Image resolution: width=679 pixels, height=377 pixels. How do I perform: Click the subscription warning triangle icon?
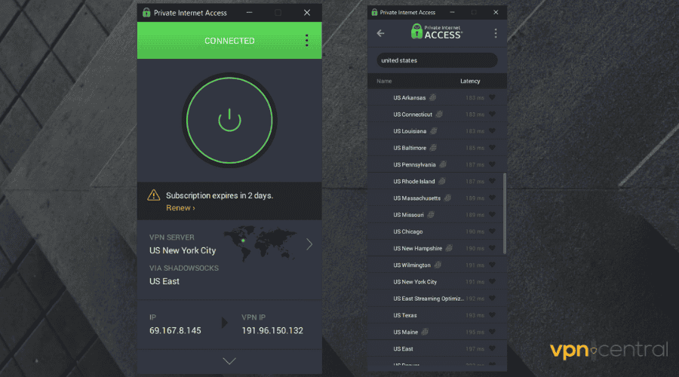[154, 195]
